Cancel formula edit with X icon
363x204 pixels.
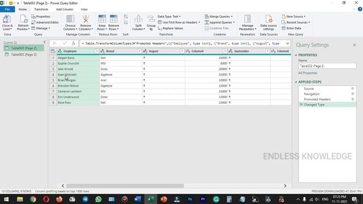[54, 43]
